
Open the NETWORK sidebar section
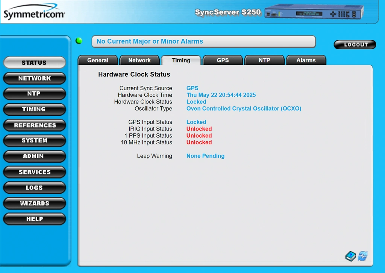34,78
